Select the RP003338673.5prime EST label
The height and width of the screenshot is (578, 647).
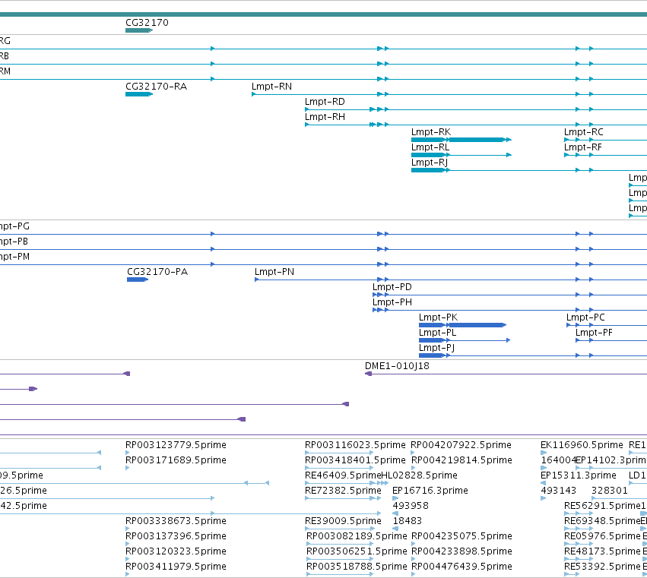click(x=176, y=522)
